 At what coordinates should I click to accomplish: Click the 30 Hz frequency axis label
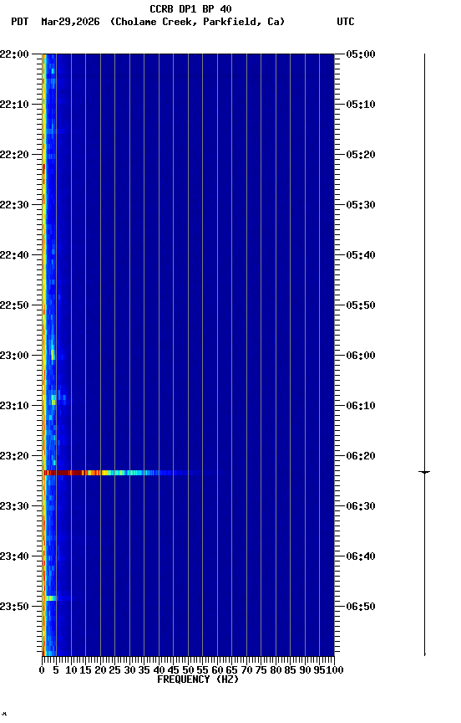point(129,670)
